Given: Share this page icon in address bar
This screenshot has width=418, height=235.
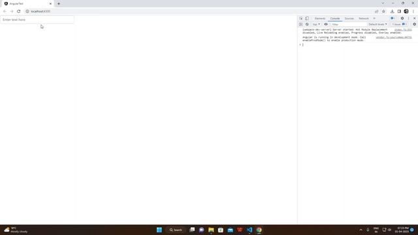Looking at the screenshot, I should pos(377,12).
